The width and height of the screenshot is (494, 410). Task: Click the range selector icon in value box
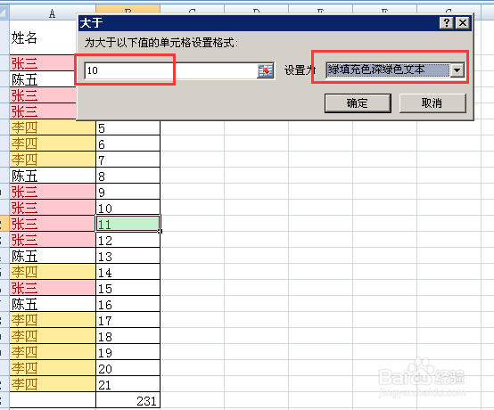[265, 70]
